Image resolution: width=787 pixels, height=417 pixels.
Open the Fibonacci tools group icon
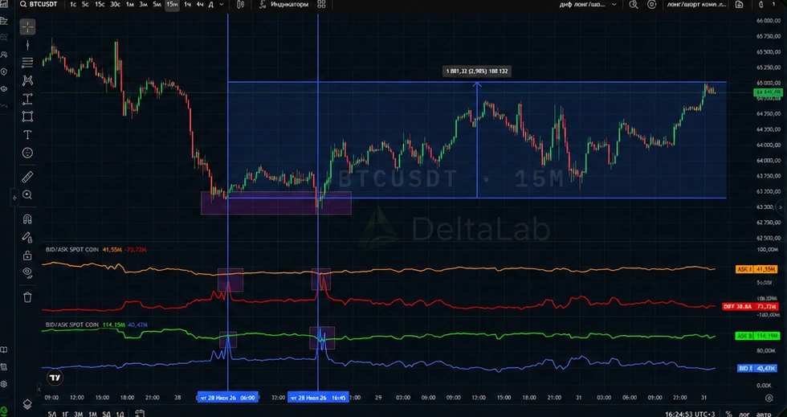point(27,63)
